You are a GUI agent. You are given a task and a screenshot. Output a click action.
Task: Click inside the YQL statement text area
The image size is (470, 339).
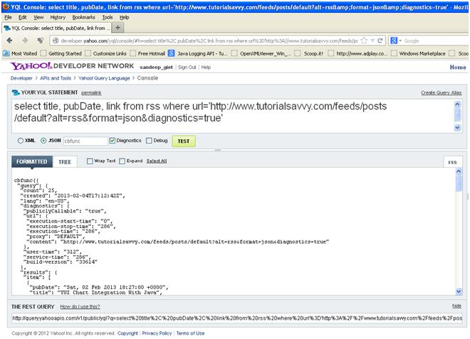pyautogui.click(x=233, y=117)
